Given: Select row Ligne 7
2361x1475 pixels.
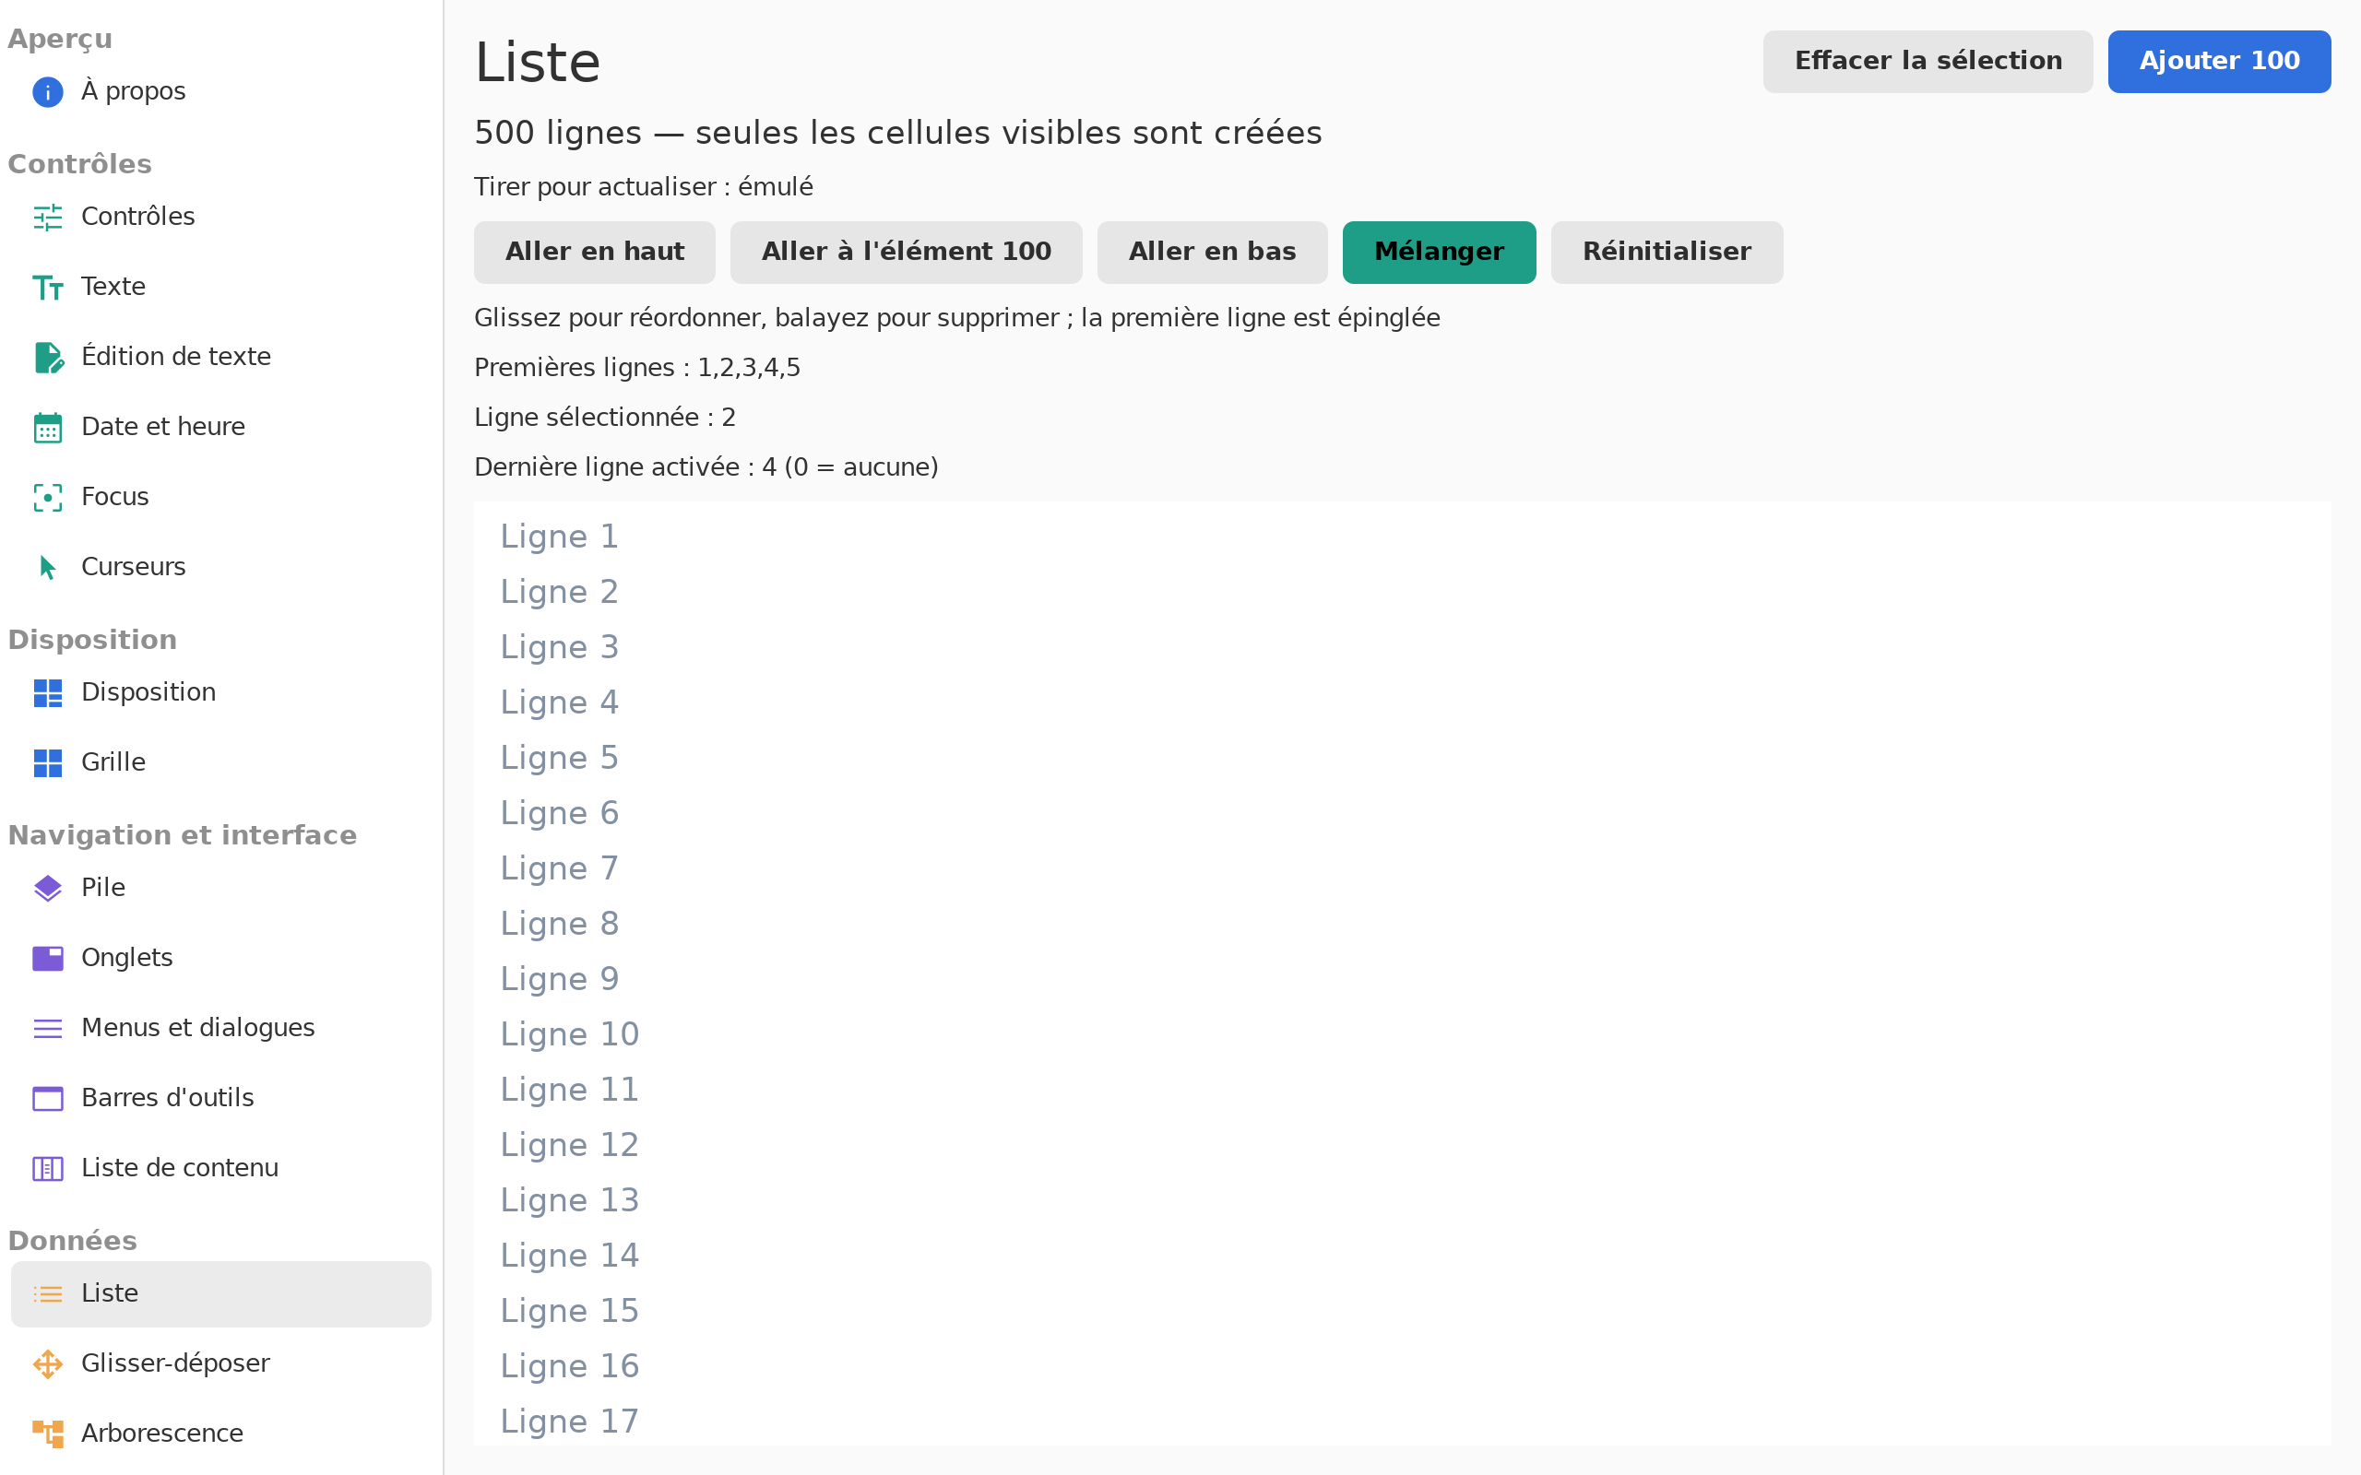Looking at the screenshot, I should (1402, 868).
